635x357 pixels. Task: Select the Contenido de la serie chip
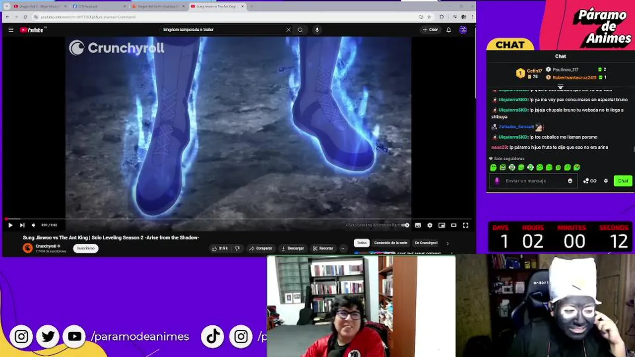tap(390, 243)
